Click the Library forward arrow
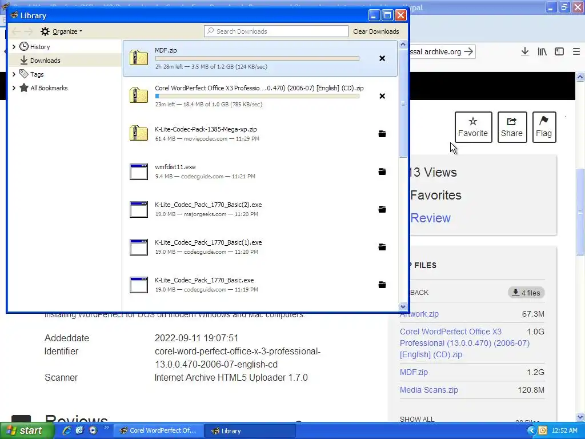Image resolution: width=585 pixels, height=439 pixels. (29, 31)
